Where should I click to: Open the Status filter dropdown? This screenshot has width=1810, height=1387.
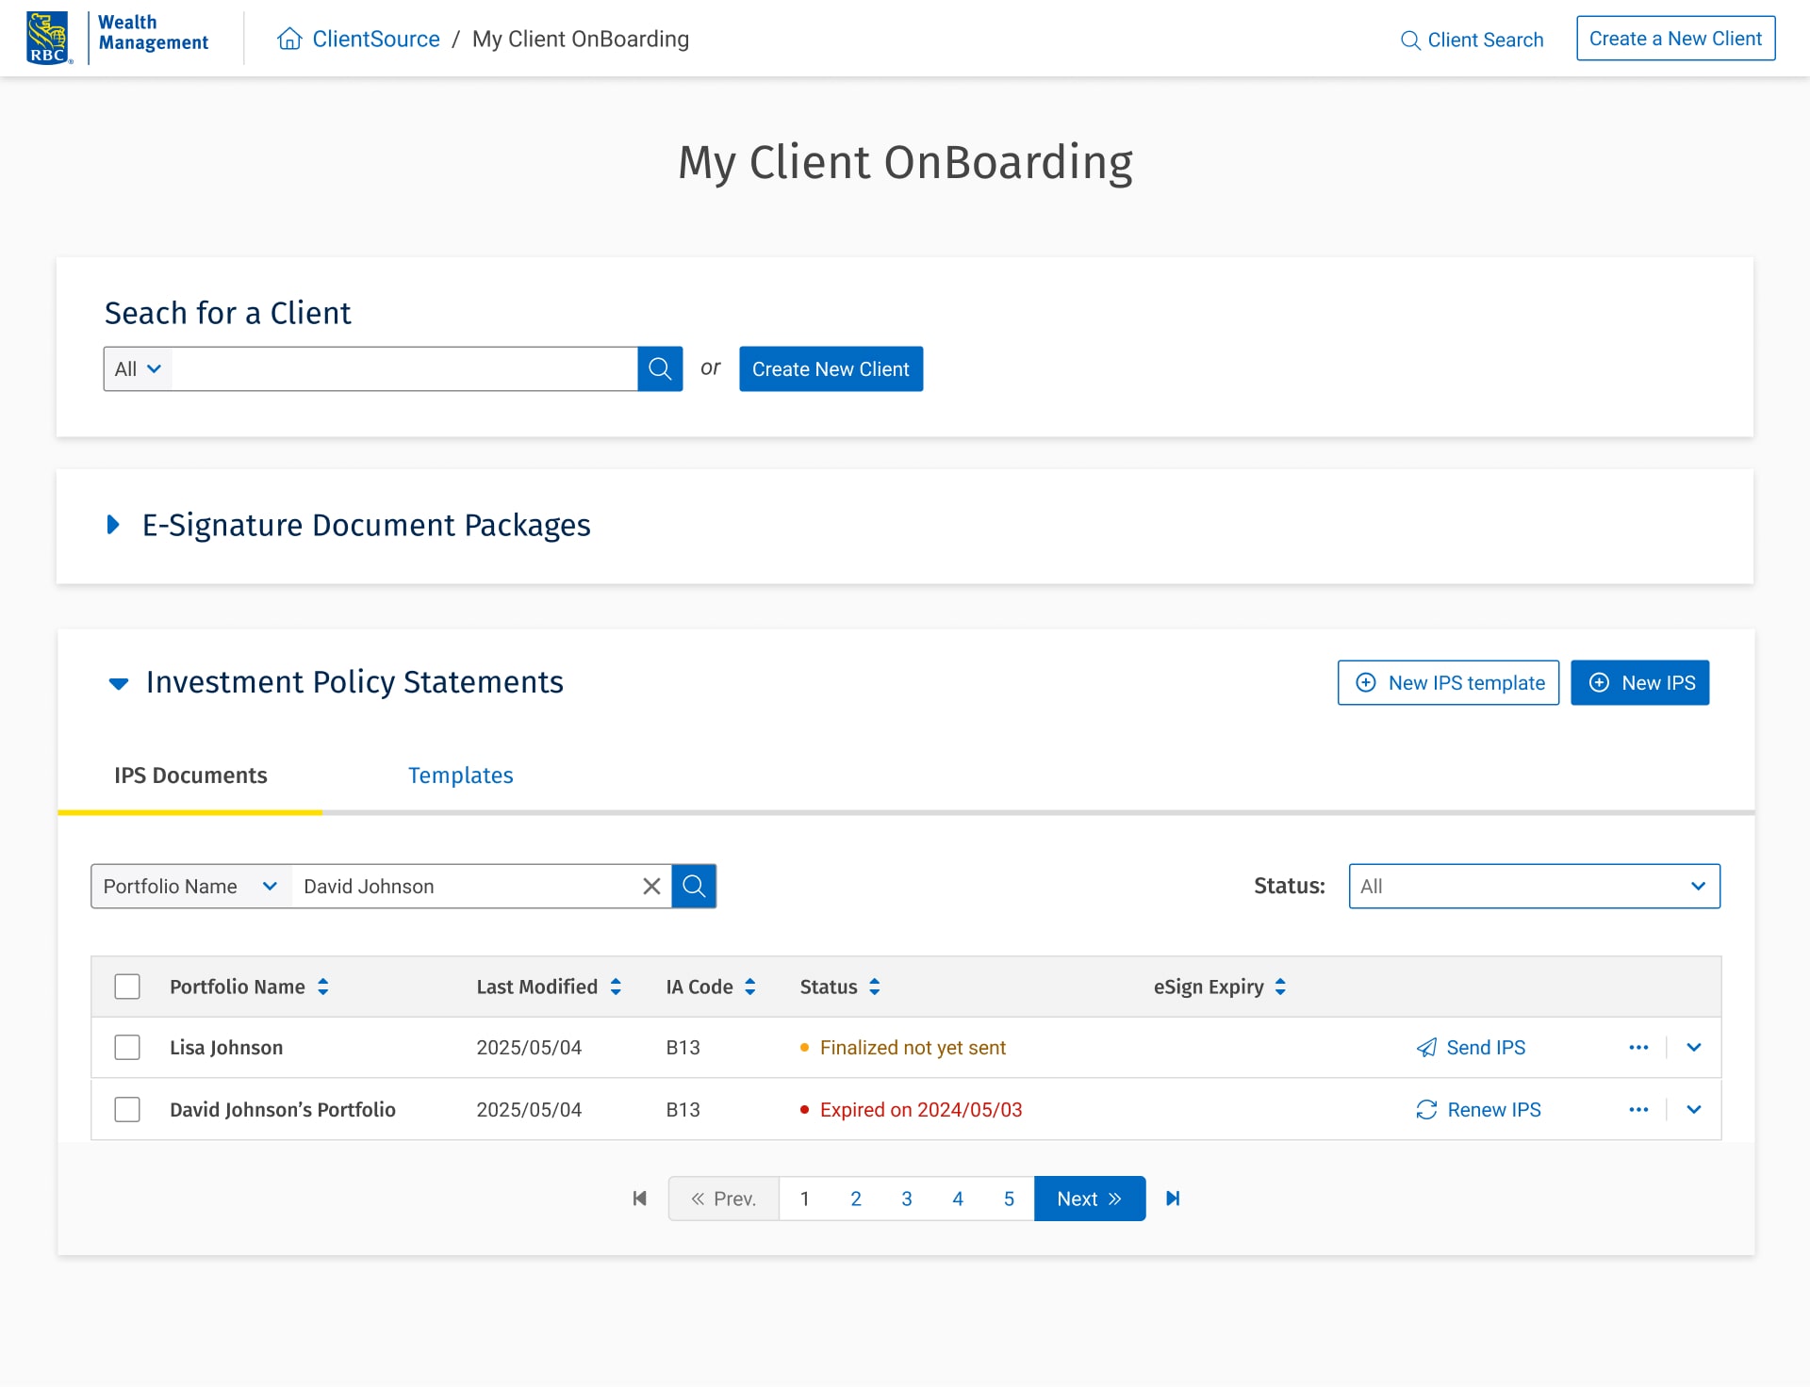coord(1534,886)
